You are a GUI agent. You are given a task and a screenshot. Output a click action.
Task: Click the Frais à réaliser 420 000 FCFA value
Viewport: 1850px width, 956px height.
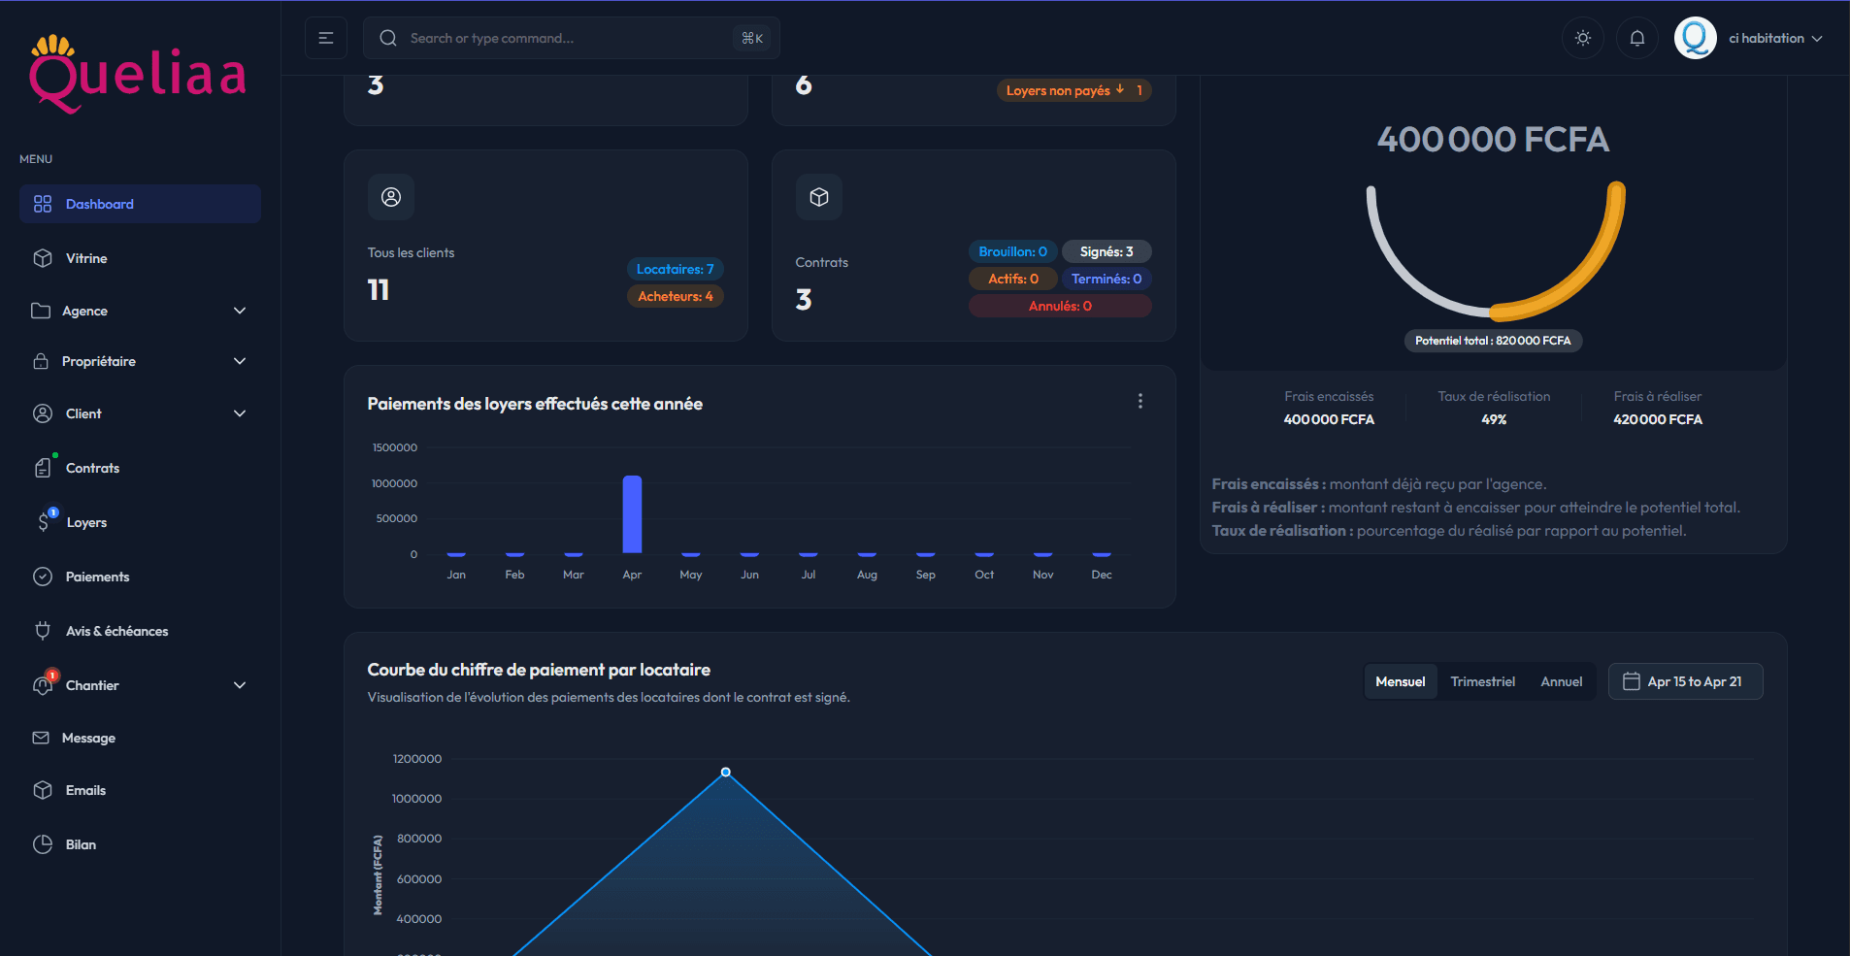(x=1658, y=419)
